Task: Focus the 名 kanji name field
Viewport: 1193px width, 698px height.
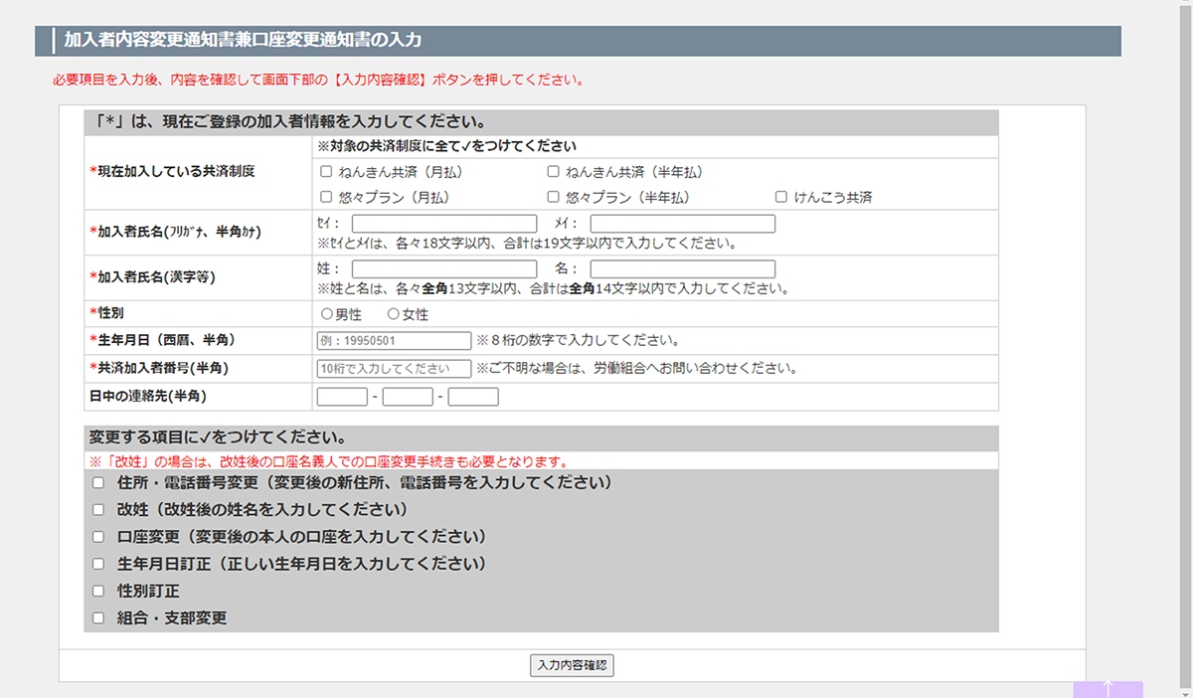Action: (x=682, y=269)
